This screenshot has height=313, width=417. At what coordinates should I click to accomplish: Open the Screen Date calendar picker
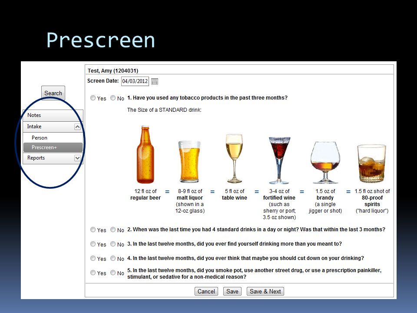pyautogui.click(x=155, y=81)
